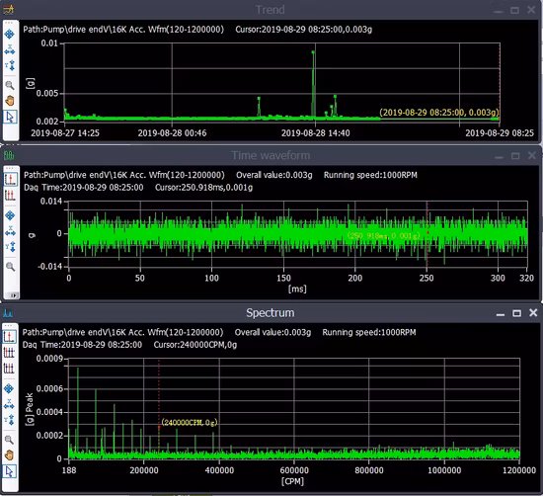Maximize the Time waveform window
This screenshot has height=496, width=543.
click(515, 156)
